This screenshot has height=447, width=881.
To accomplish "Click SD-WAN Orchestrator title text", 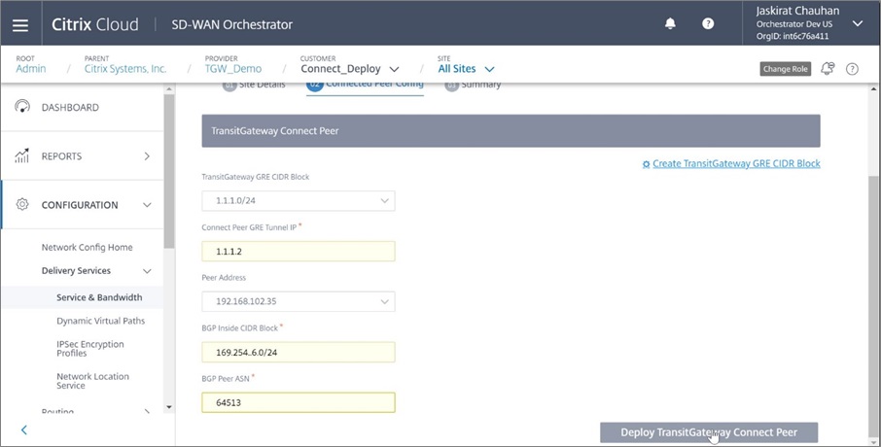I will [232, 24].
